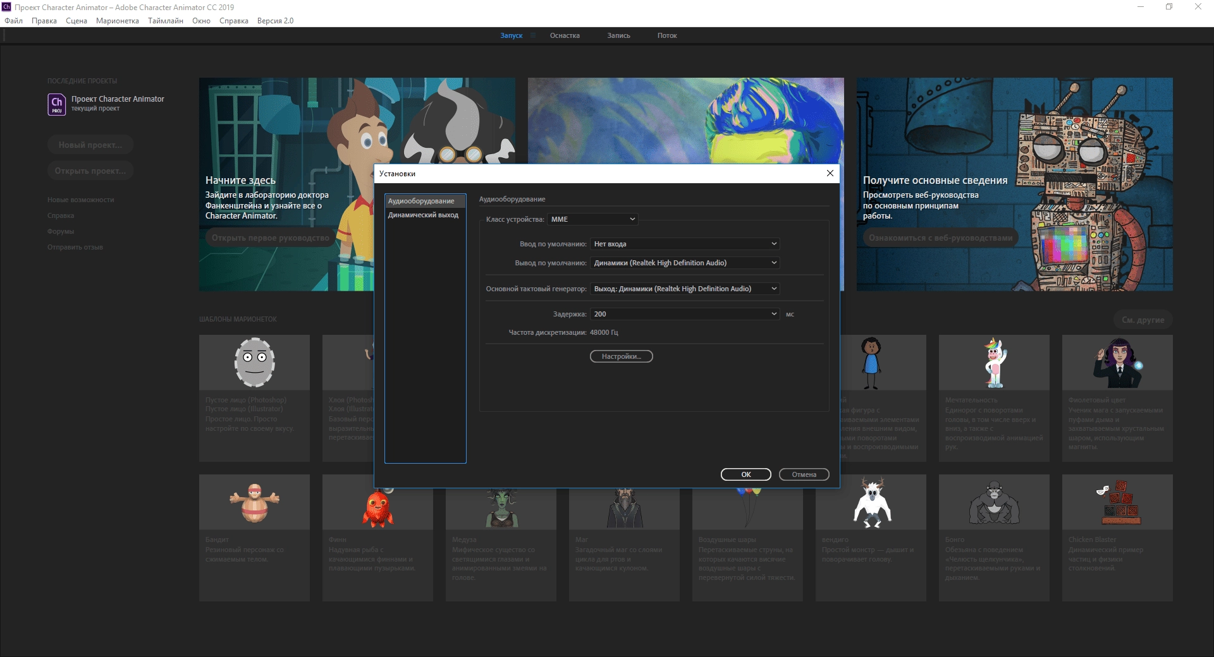Click Отмена to cancel dialog

(x=804, y=474)
